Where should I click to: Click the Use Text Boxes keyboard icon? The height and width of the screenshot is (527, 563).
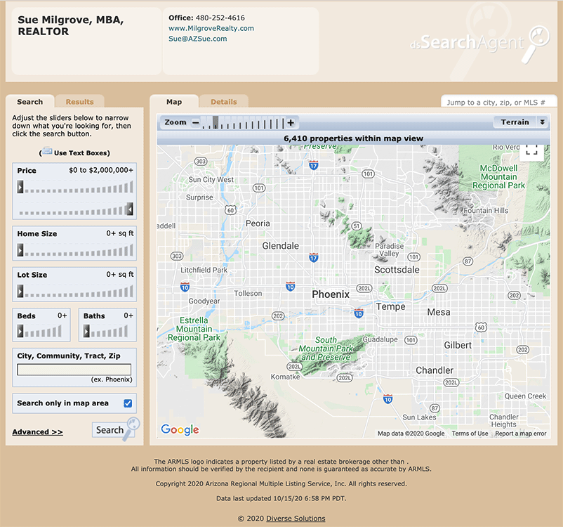[47, 151]
